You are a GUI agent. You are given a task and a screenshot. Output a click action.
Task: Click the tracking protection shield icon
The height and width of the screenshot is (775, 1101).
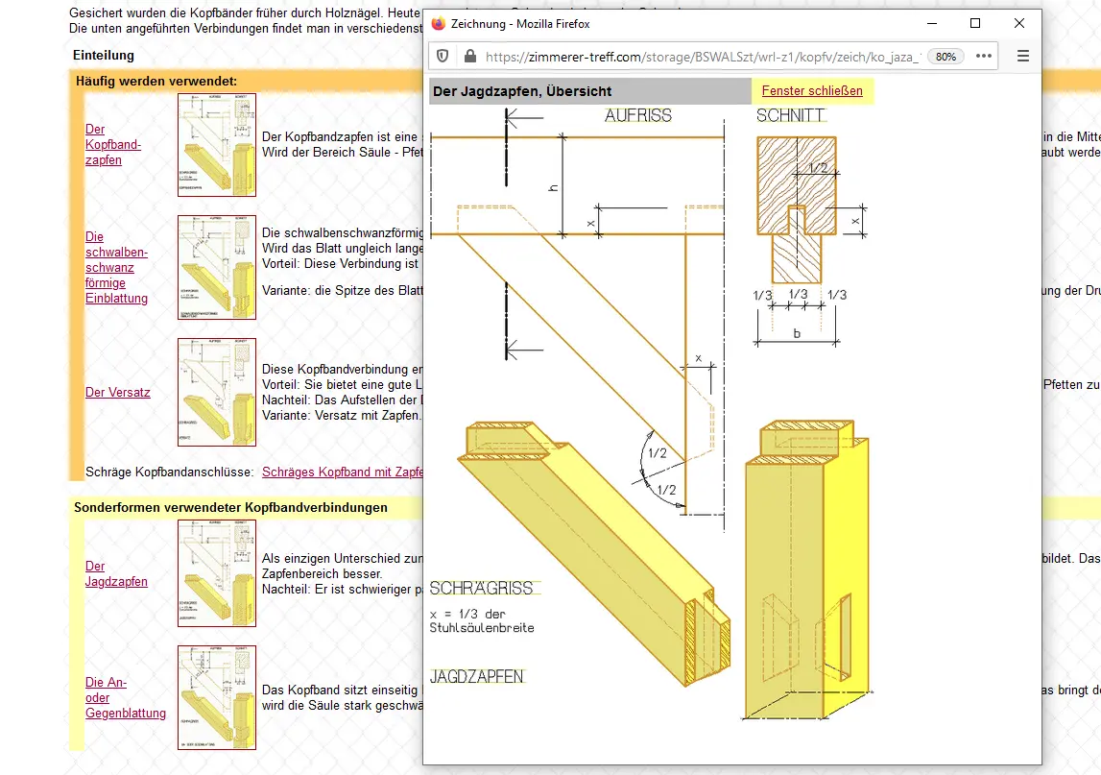(443, 57)
